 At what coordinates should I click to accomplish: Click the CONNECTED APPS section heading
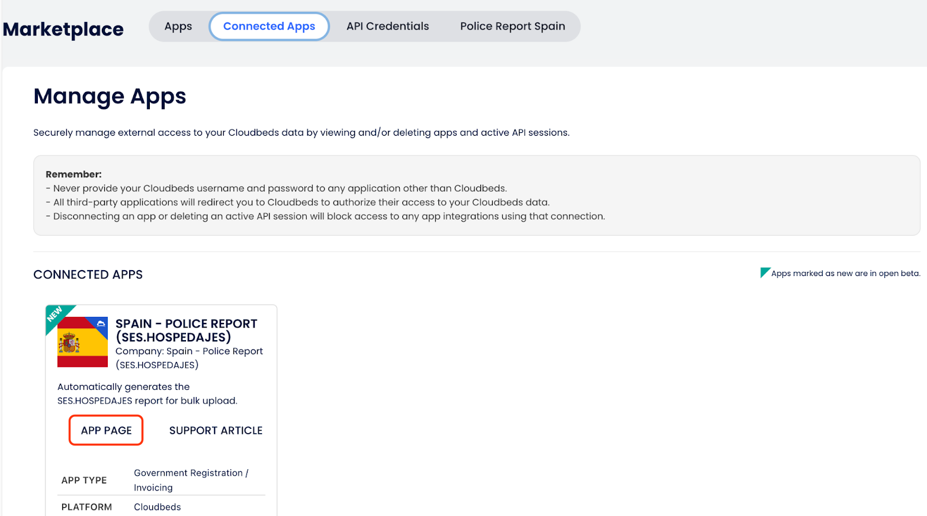coord(88,275)
